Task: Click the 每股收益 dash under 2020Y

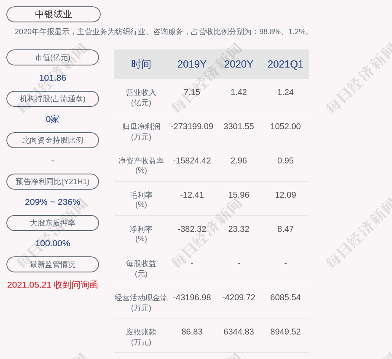Action: pyautogui.click(x=239, y=263)
